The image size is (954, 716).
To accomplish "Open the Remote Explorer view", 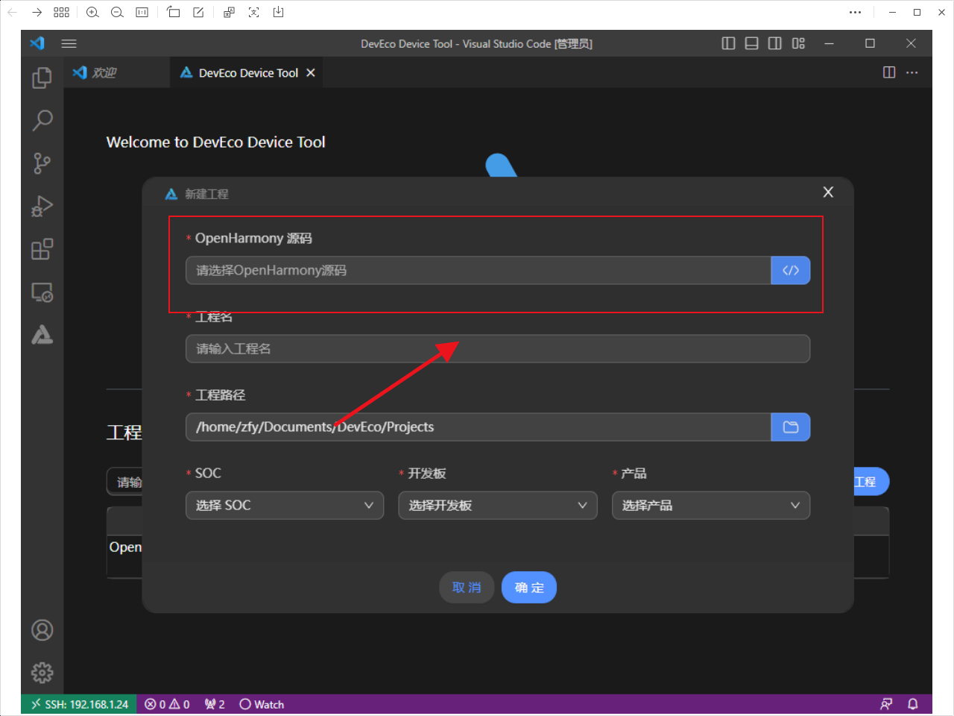I will (42, 292).
